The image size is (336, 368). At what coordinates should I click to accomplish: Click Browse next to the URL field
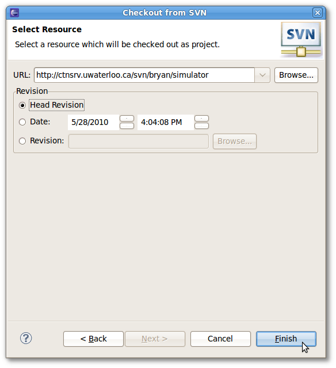click(x=296, y=75)
